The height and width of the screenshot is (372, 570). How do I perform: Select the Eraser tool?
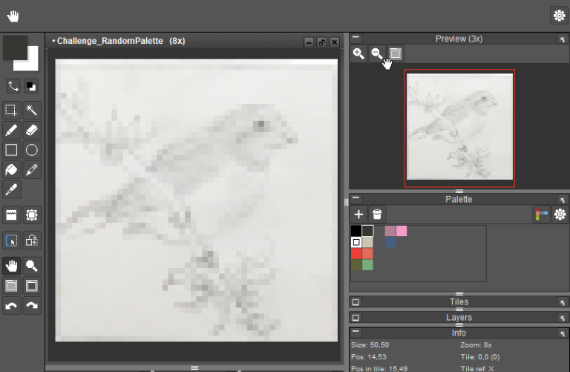click(x=31, y=130)
